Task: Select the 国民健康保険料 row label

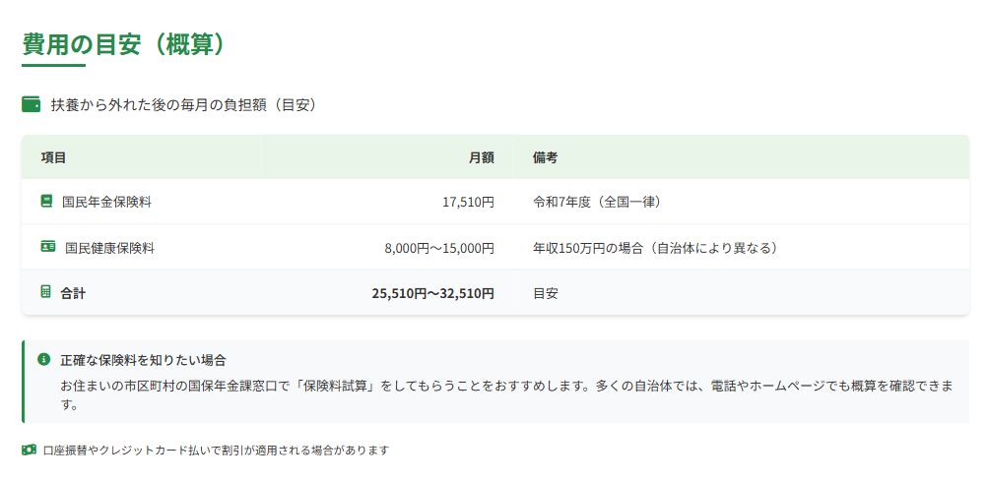Action: [x=109, y=248]
